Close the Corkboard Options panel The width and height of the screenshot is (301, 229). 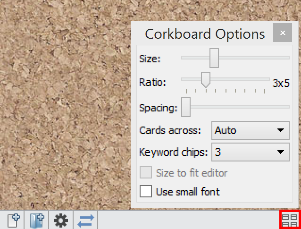(283, 34)
